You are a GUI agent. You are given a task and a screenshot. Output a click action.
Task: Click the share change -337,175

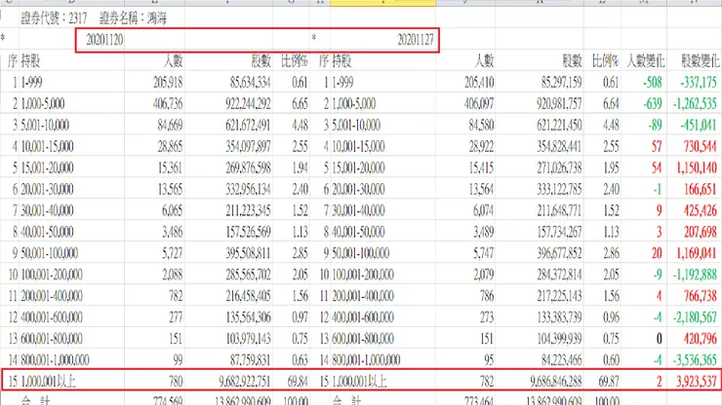tap(699, 83)
